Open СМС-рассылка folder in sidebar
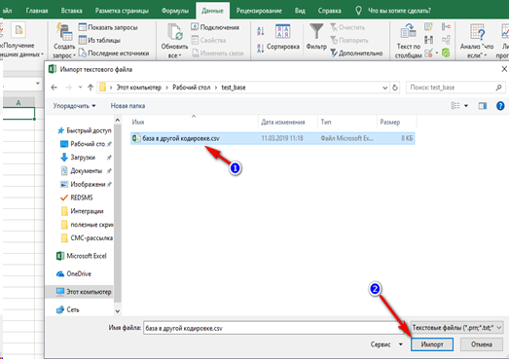This screenshot has height=359, width=509. pos(87,238)
